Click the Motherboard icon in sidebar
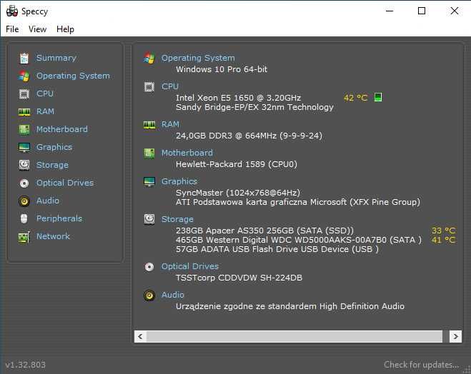 pyautogui.click(x=24, y=130)
